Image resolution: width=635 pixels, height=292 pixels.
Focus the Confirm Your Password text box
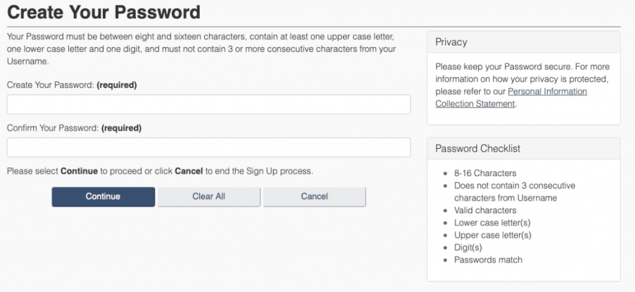click(x=208, y=148)
